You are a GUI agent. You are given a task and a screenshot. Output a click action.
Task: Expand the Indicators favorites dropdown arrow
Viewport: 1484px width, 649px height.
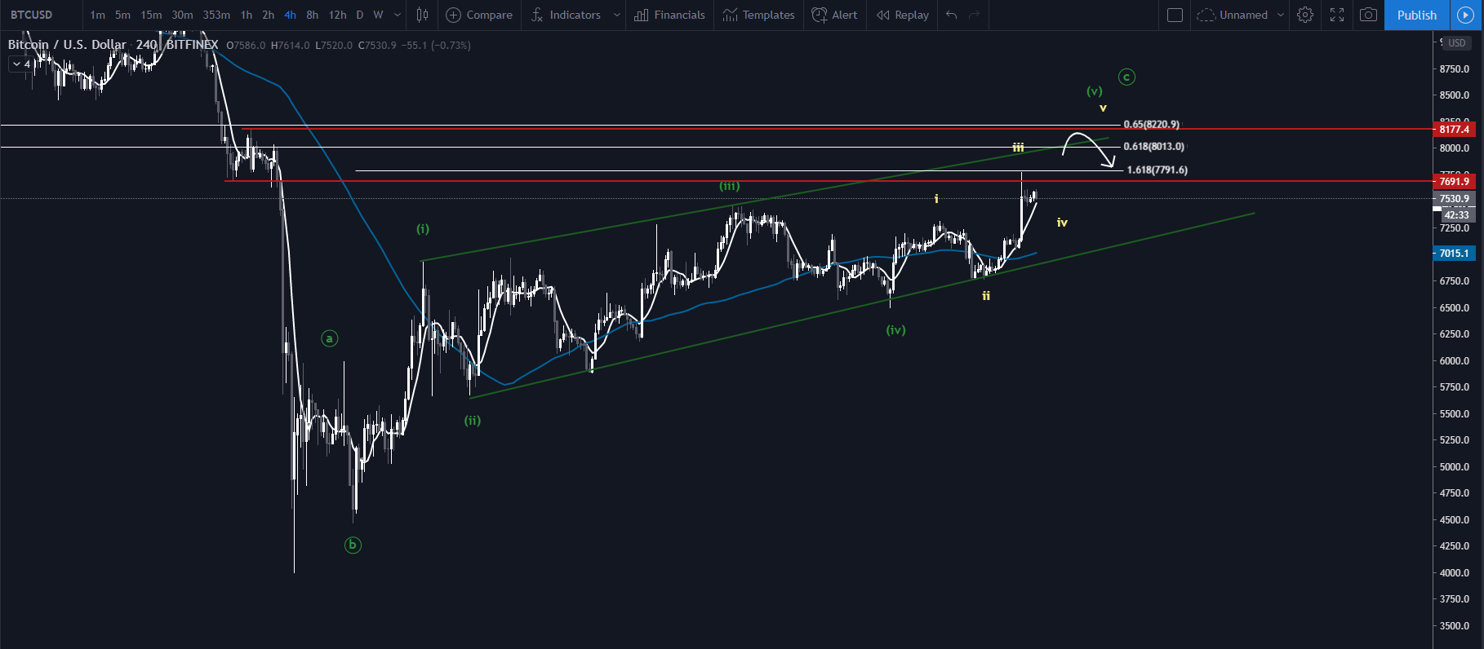coord(616,15)
